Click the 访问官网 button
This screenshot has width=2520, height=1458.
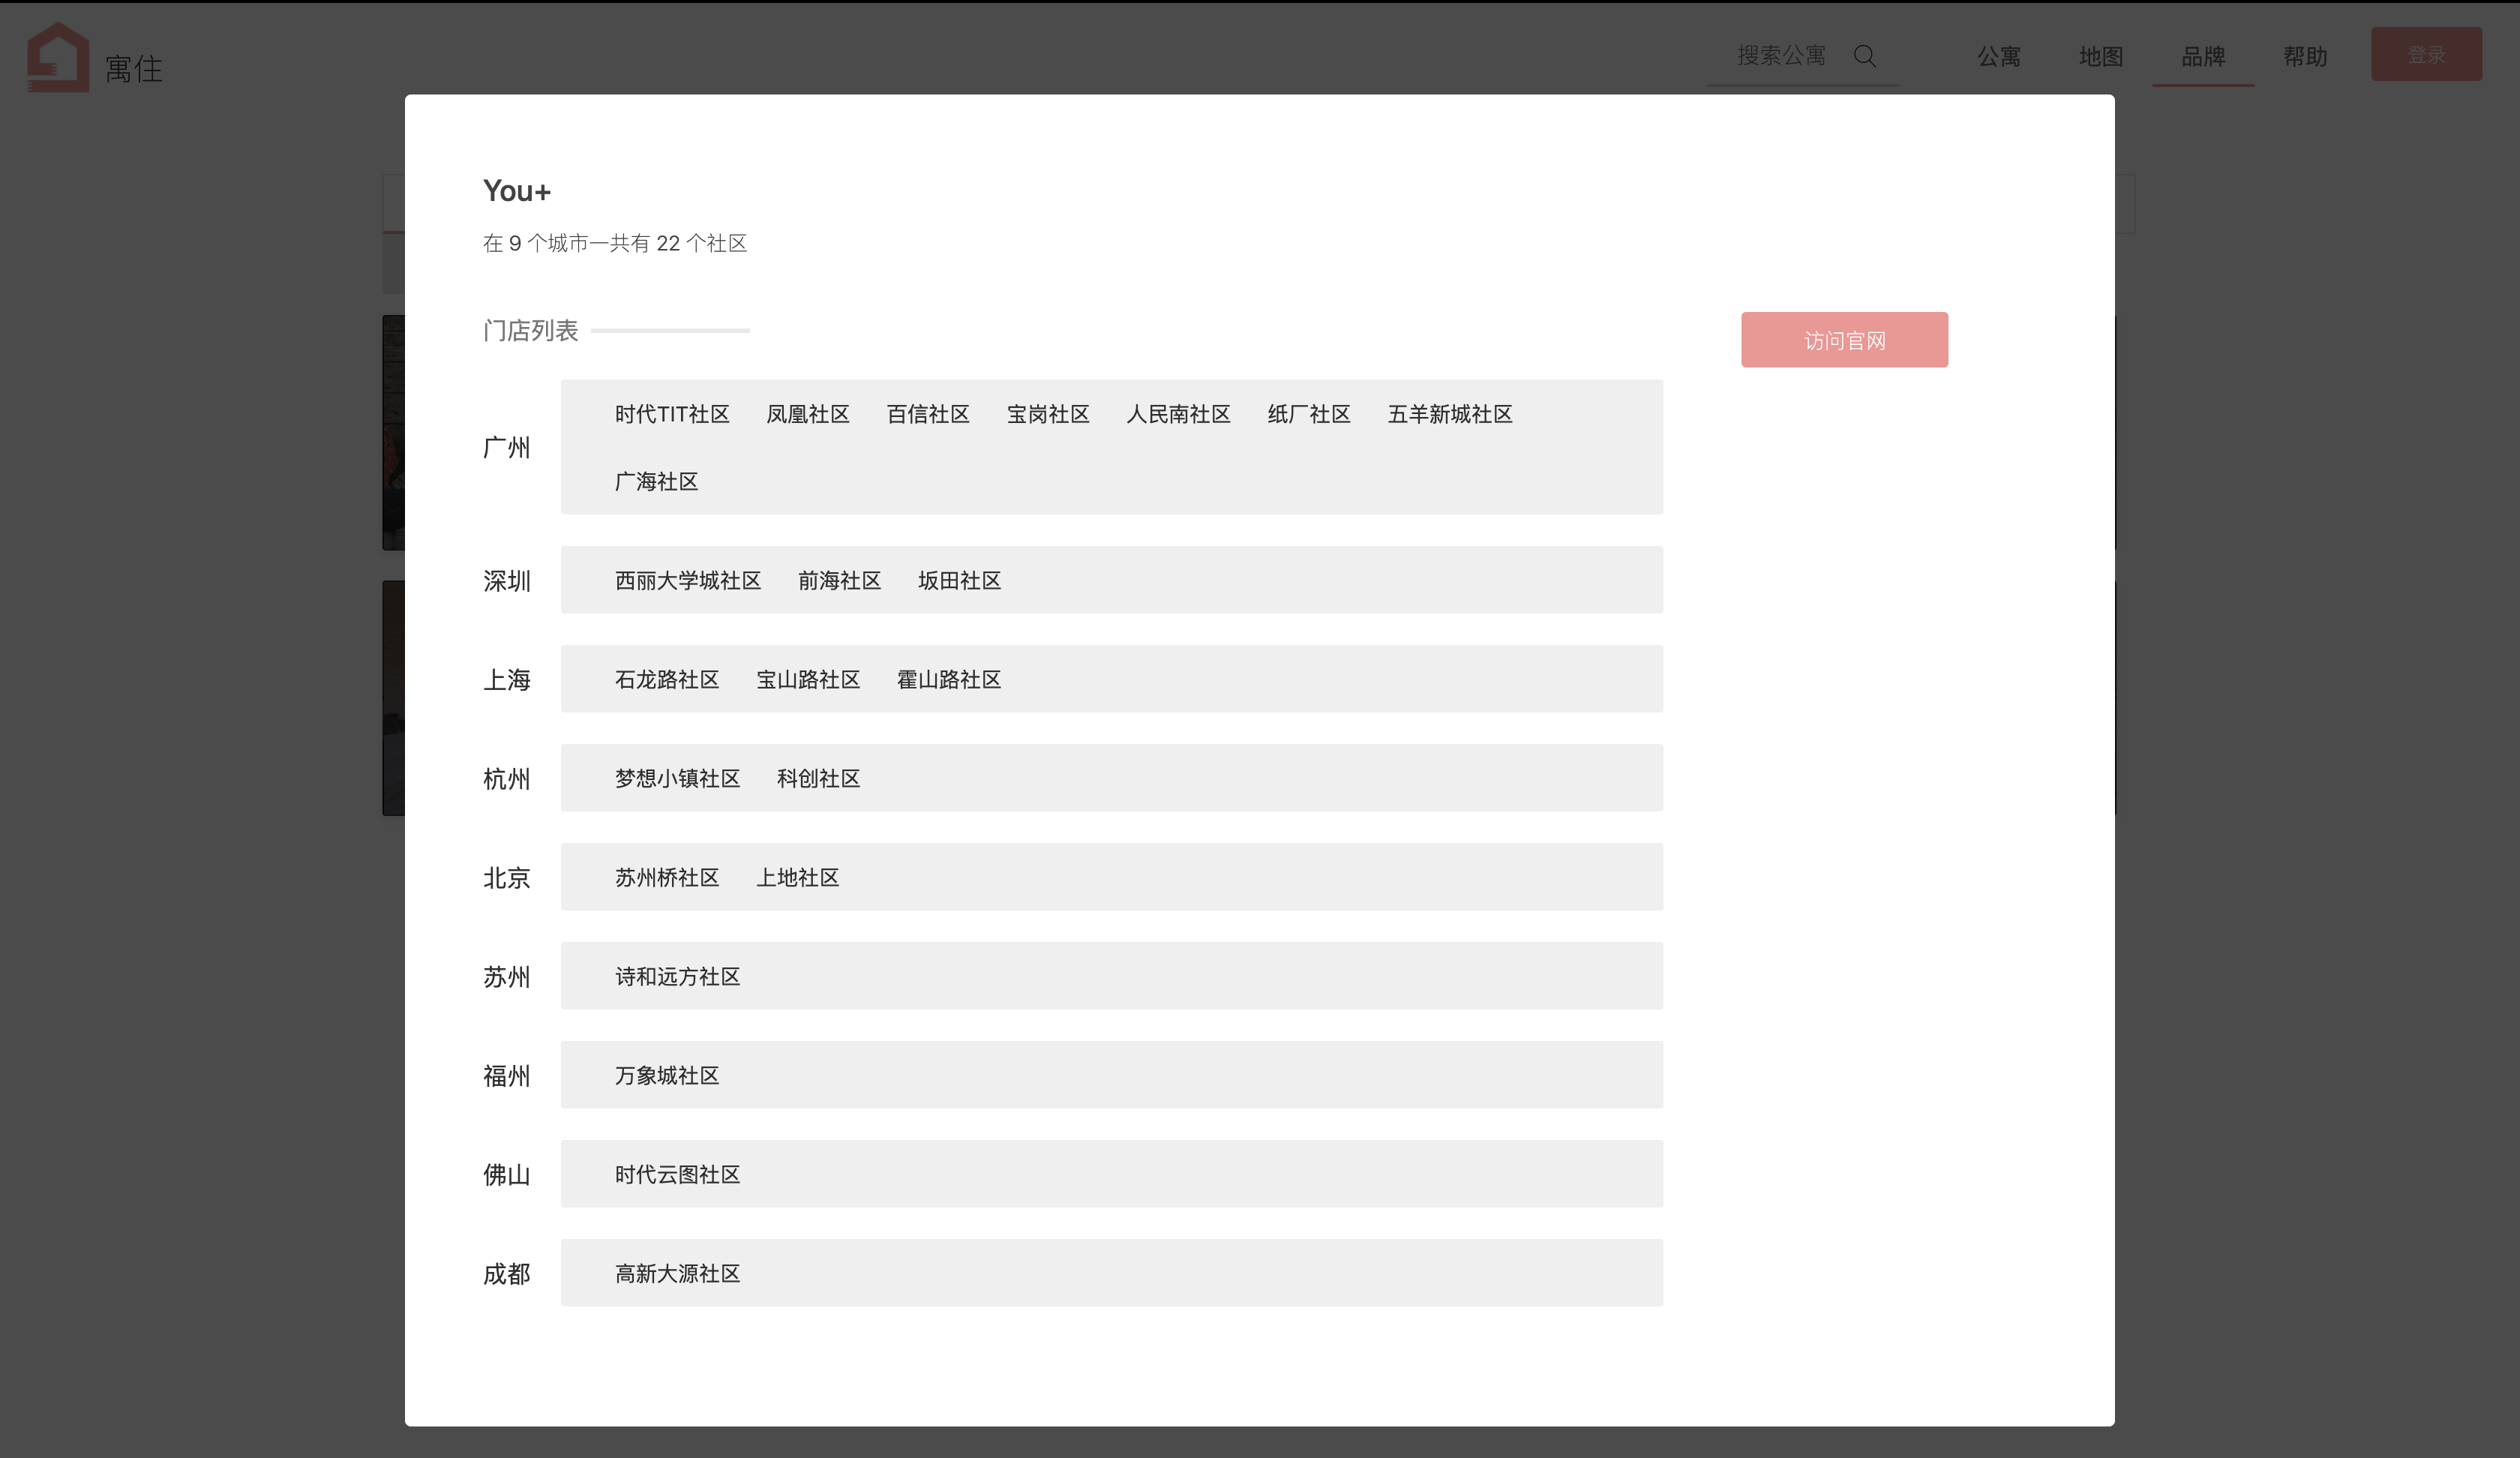[1844, 340]
